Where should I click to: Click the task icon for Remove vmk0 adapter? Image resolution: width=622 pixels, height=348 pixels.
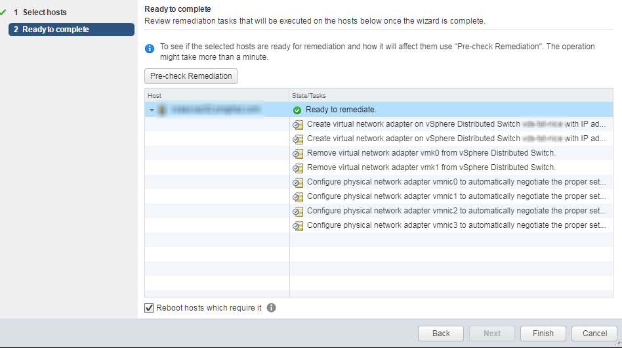[x=298, y=154]
